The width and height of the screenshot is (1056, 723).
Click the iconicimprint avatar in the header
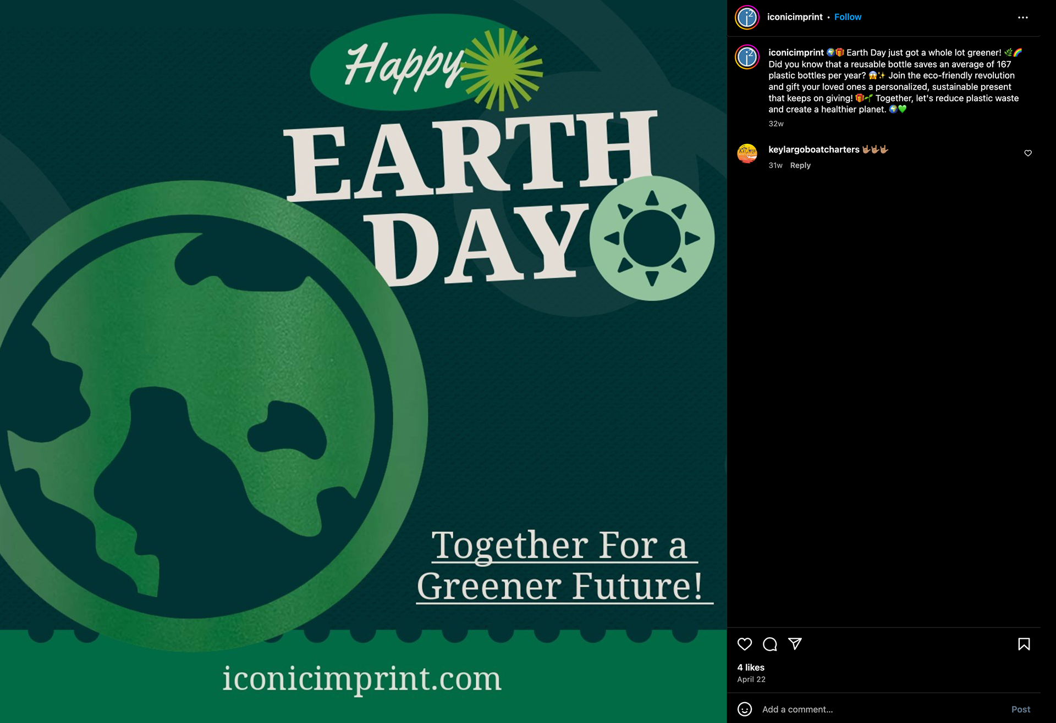click(x=747, y=18)
